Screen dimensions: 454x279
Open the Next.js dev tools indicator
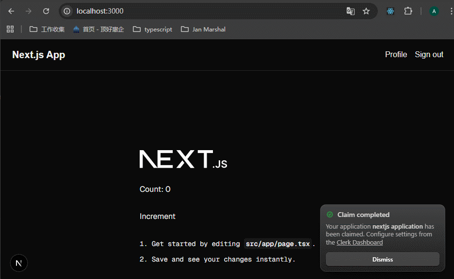point(19,263)
